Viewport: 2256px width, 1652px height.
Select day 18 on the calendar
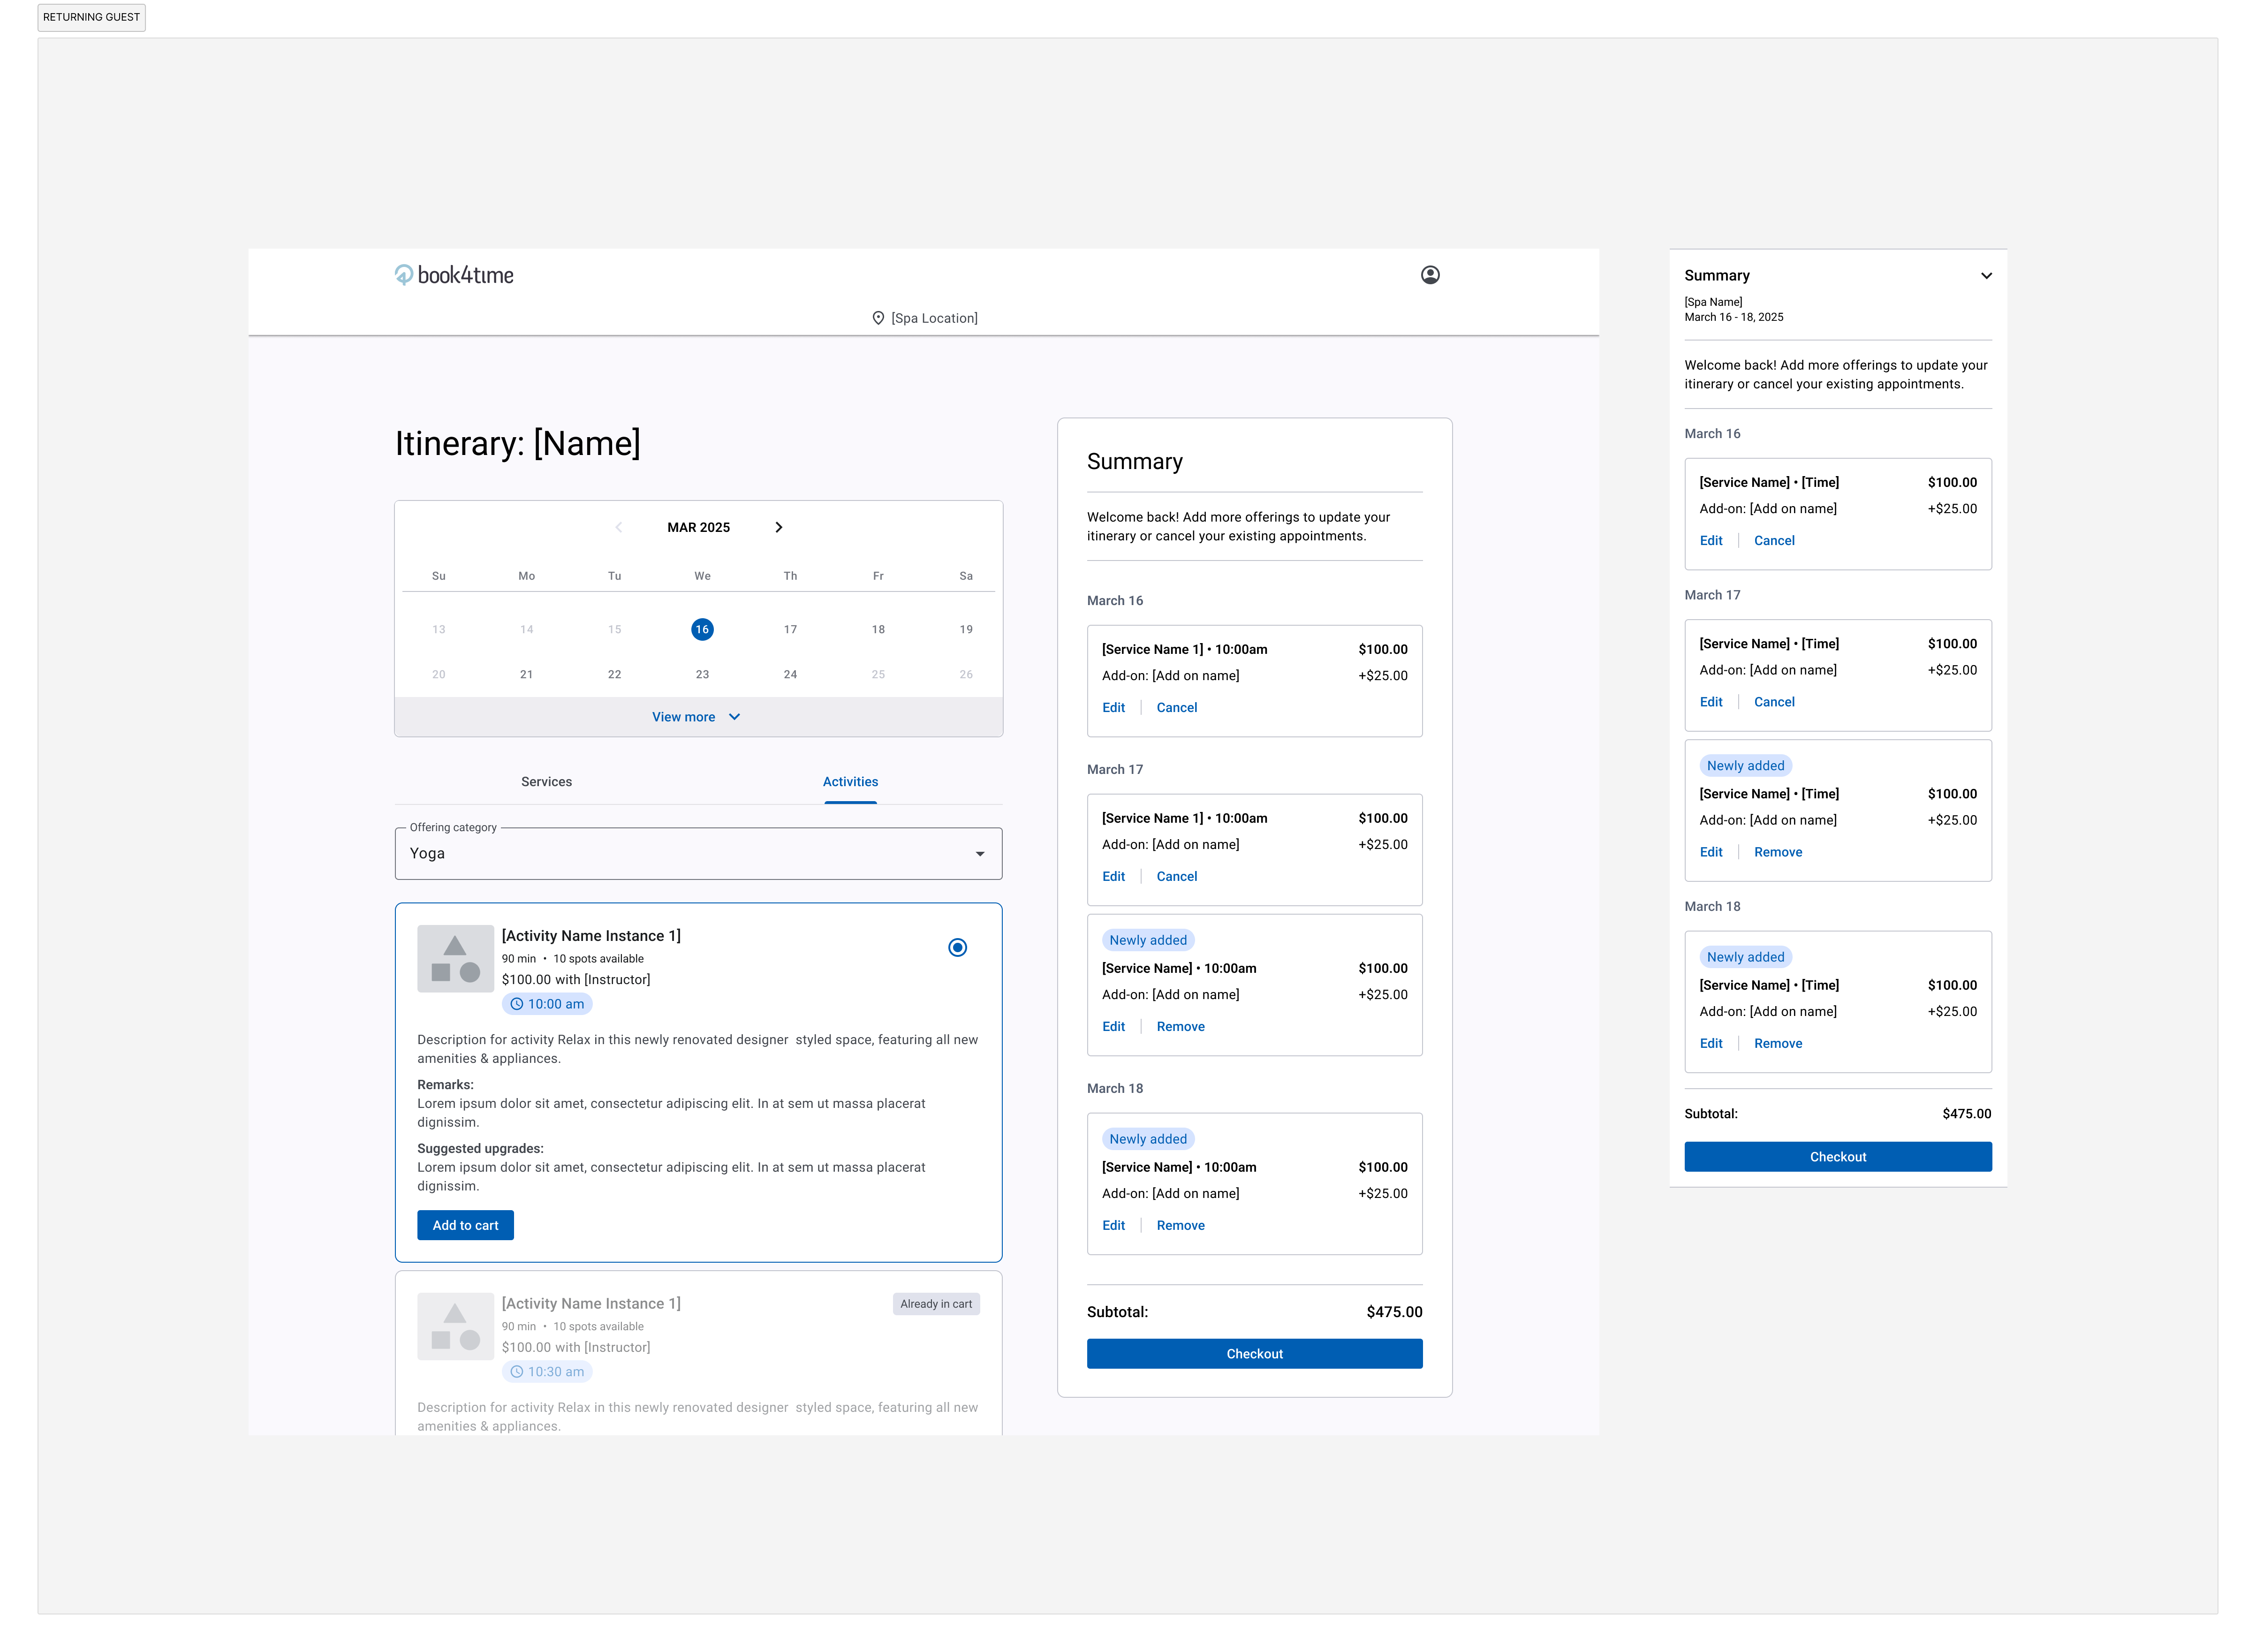point(878,629)
